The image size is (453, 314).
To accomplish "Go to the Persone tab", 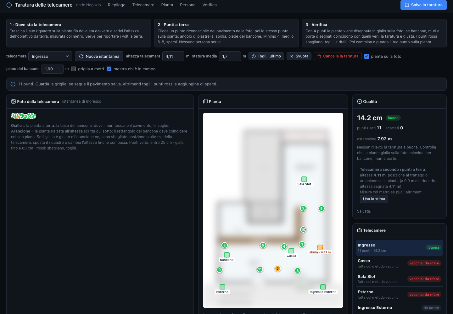I will pos(187,5).
